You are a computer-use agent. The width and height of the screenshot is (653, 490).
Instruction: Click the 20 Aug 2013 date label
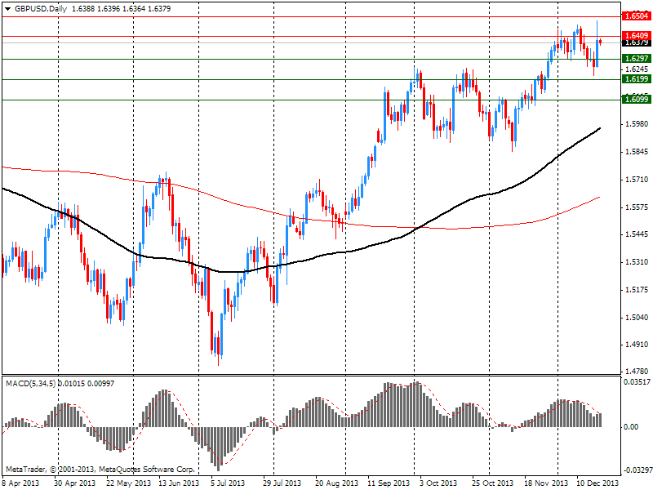coord(336,483)
